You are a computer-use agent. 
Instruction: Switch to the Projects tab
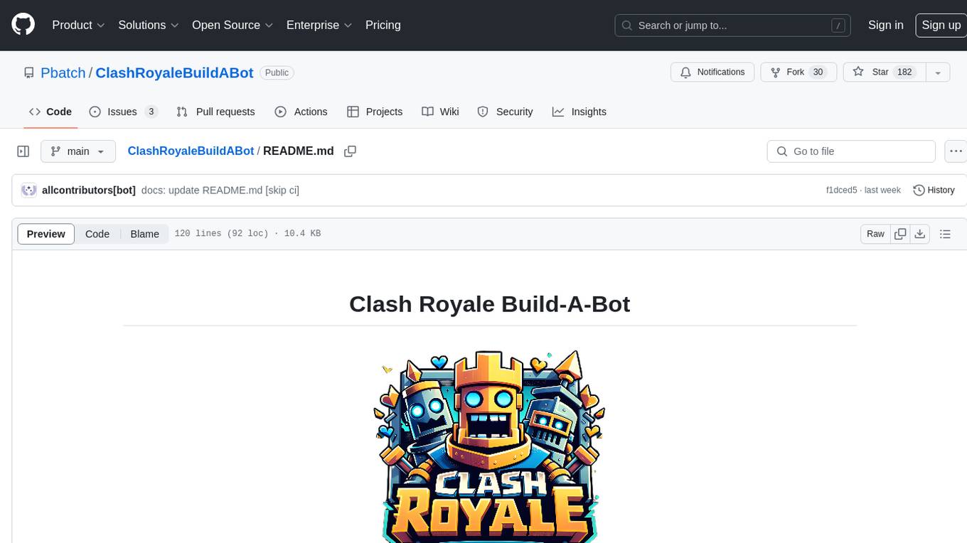(375, 112)
